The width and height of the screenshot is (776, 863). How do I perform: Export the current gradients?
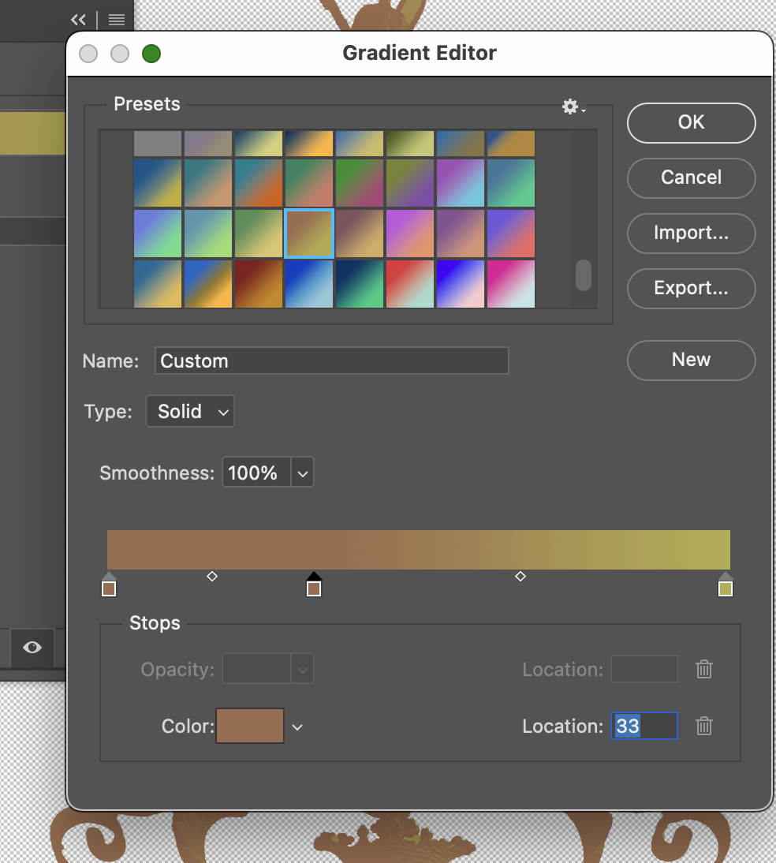coord(691,288)
